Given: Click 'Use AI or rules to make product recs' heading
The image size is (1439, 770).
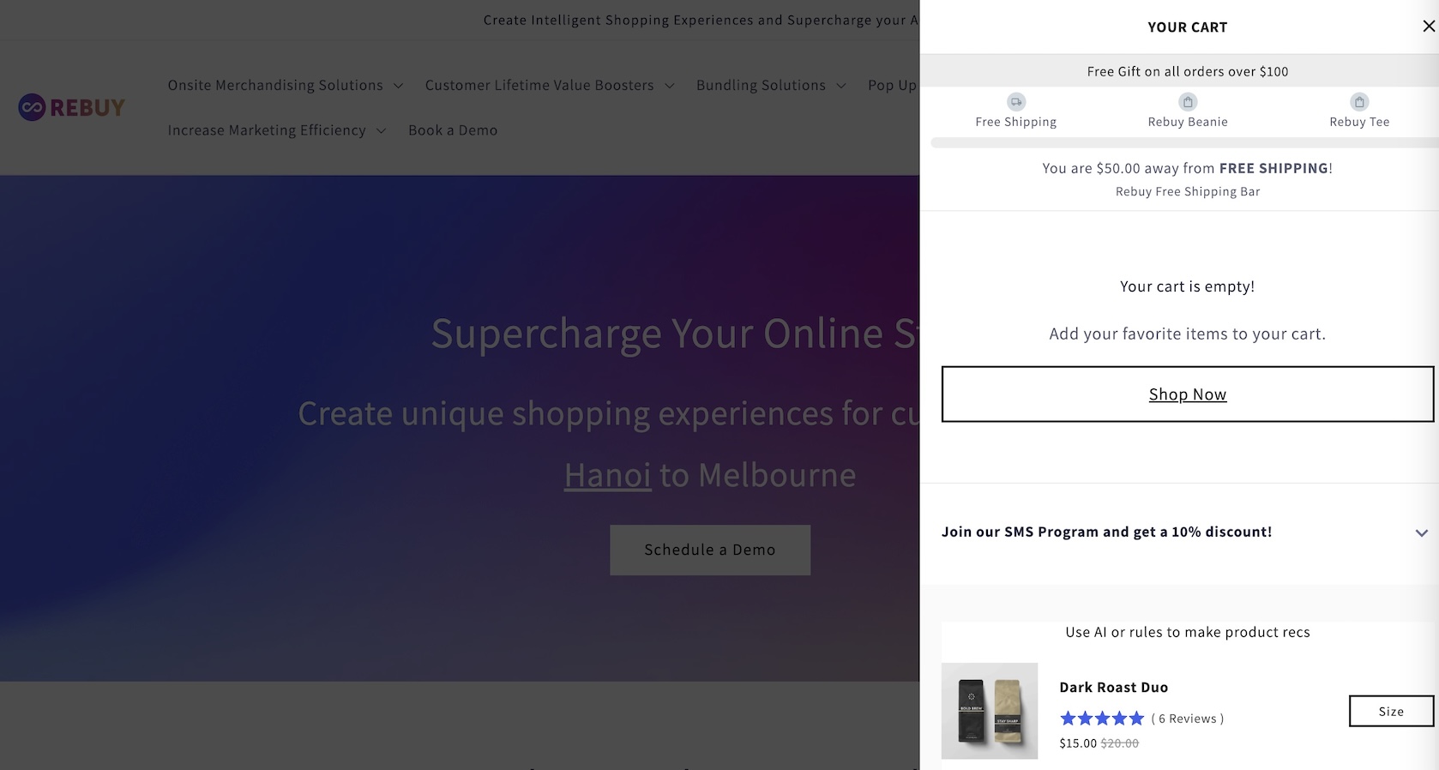Looking at the screenshot, I should (1188, 632).
